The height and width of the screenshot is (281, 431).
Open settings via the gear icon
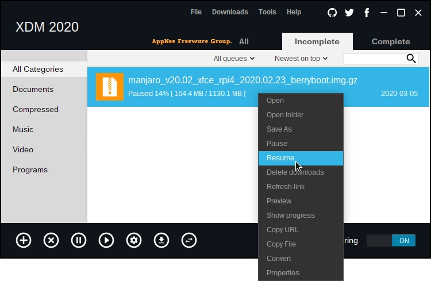coord(134,240)
